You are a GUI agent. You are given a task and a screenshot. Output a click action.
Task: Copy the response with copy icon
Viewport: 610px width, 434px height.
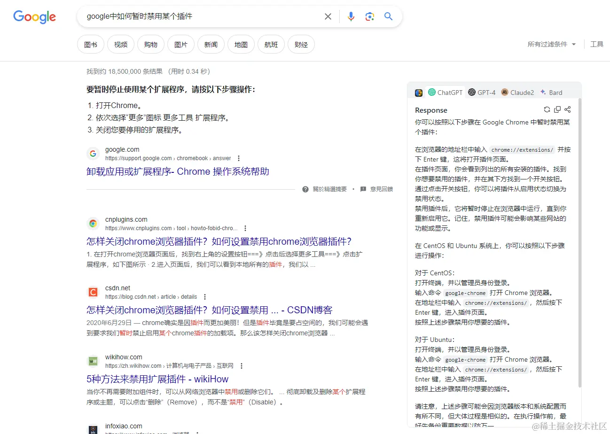click(x=557, y=109)
